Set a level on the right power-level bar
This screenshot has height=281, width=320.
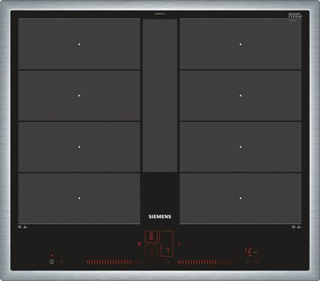204,263
